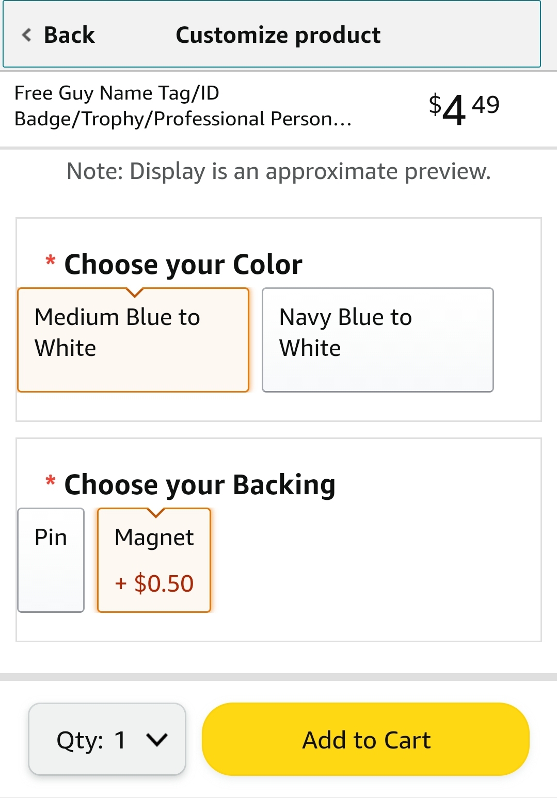This screenshot has width=557, height=798.
Task: Click the Back label in header
Action: 69,35
